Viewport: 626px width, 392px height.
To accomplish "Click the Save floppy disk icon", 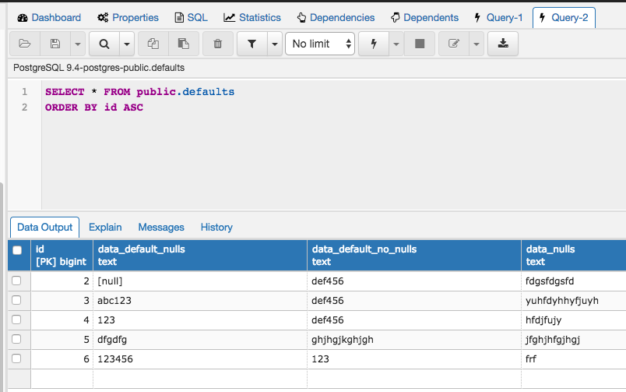I will tap(54, 44).
